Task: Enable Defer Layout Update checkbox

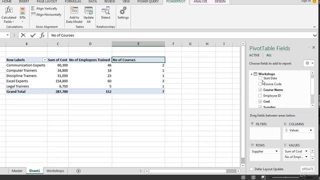Action: 251,169
